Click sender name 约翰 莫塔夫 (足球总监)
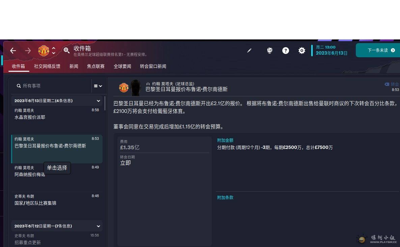Image resolution: width=400 pixels, height=247 pixels. [173, 84]
